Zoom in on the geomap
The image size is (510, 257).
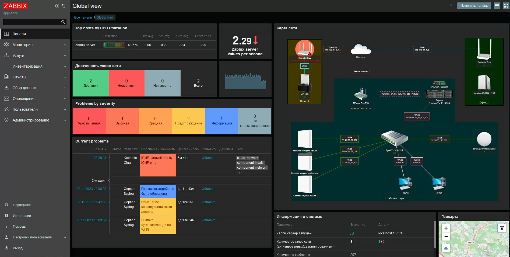point(446,228)
